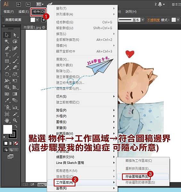181x192 pixels.
Task: Pick the Rotate tool
Action: (x=7, y=74)
